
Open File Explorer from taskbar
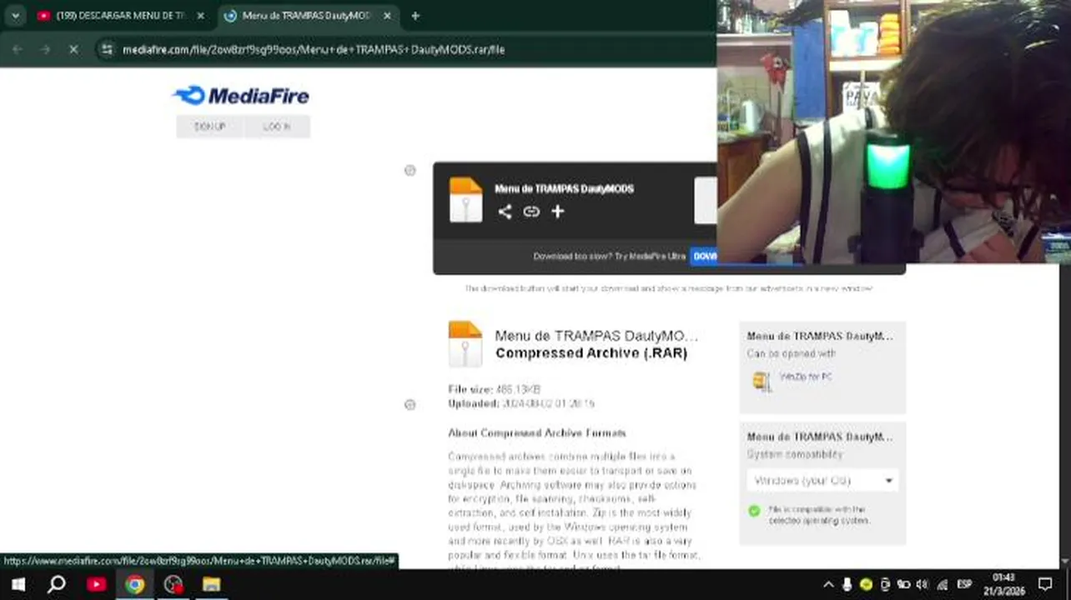(212, 584)
